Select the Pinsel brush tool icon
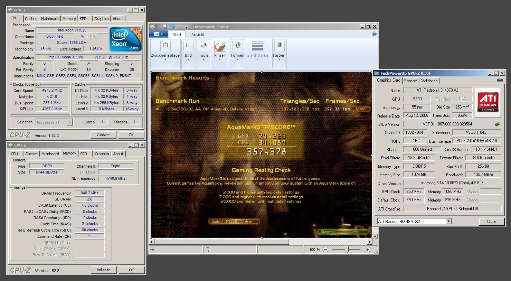The height and width of the screenshot is (281, 511). [219, 46]
